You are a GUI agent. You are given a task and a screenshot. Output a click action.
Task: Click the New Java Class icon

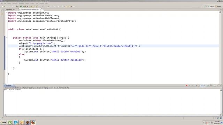34,6
